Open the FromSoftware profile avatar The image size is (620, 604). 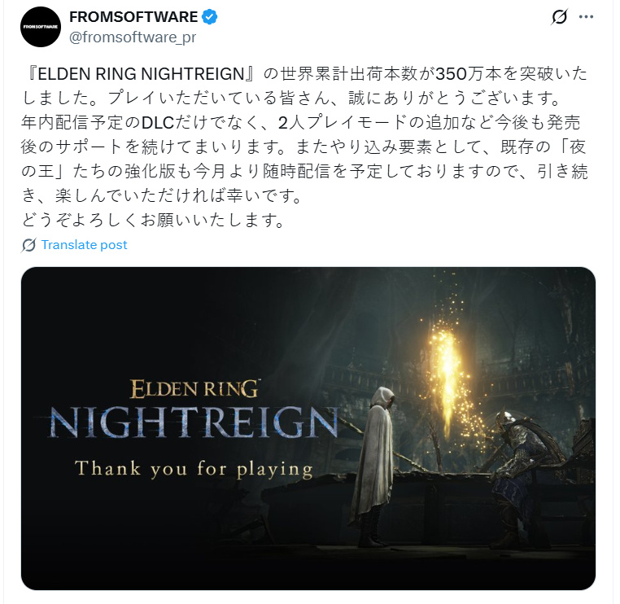point(41,27)
